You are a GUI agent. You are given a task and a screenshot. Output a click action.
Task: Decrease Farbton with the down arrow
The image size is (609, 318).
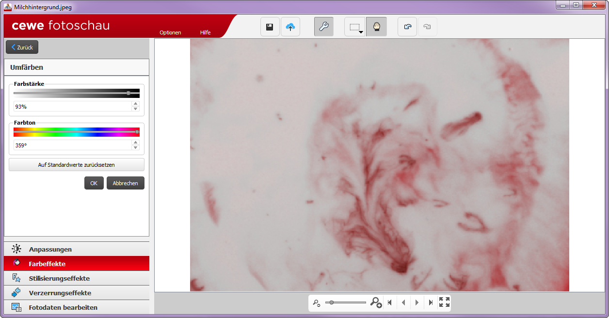point(136,148)
